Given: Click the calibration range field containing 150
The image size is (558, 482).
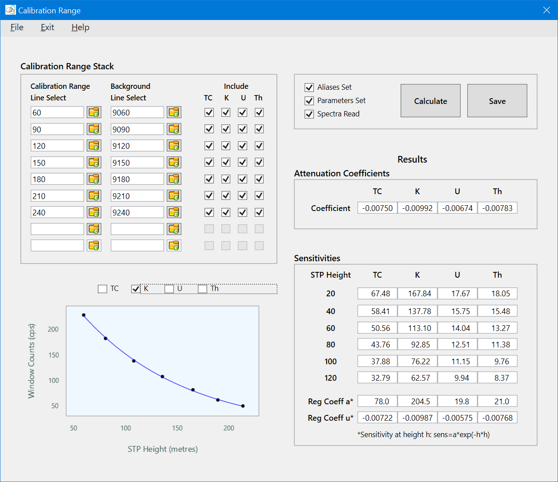Looking at the screenshot, I should (57, 163).
